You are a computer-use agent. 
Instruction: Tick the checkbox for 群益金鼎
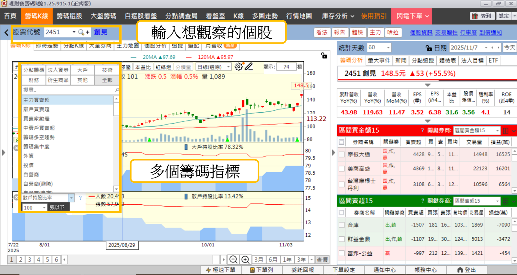tap(342, 239)
